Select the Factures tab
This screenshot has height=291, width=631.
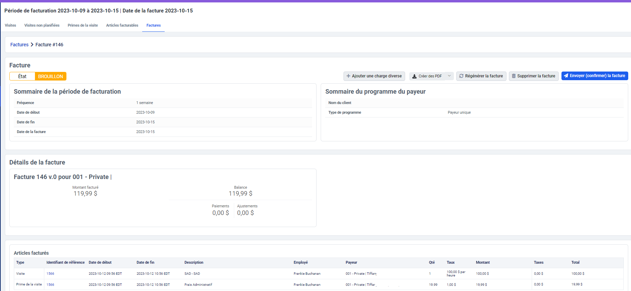tap(153, 25)
